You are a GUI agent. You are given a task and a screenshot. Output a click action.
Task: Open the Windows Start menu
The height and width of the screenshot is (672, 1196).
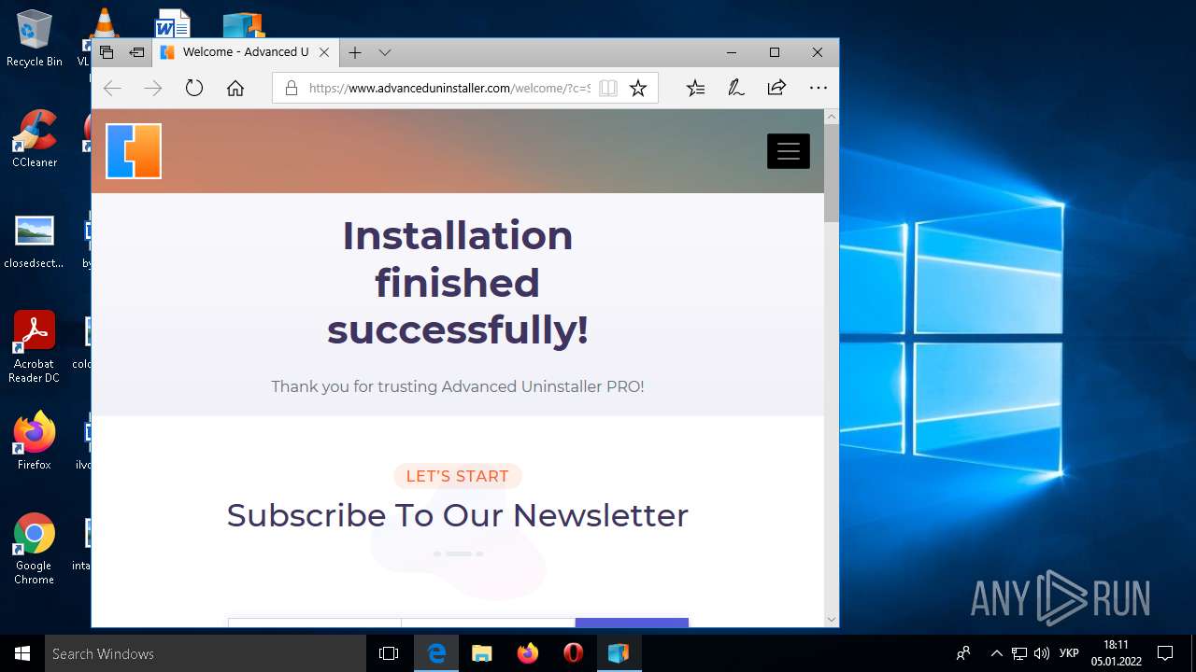click(x=22, y=653)
